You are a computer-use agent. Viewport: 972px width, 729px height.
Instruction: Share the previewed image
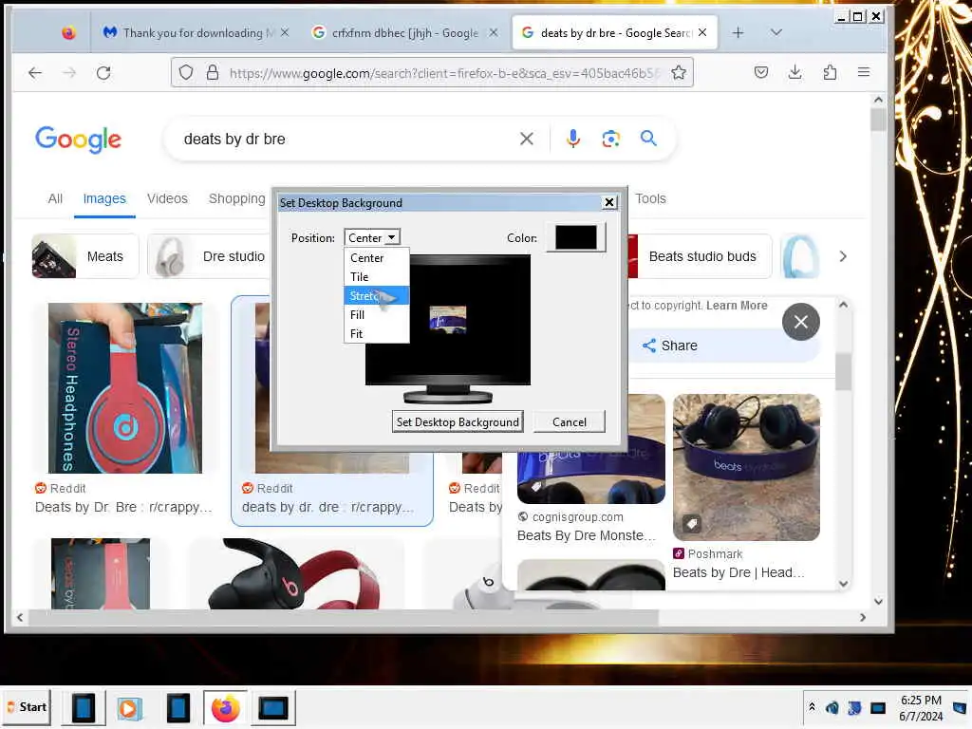(x=669, y=346)
